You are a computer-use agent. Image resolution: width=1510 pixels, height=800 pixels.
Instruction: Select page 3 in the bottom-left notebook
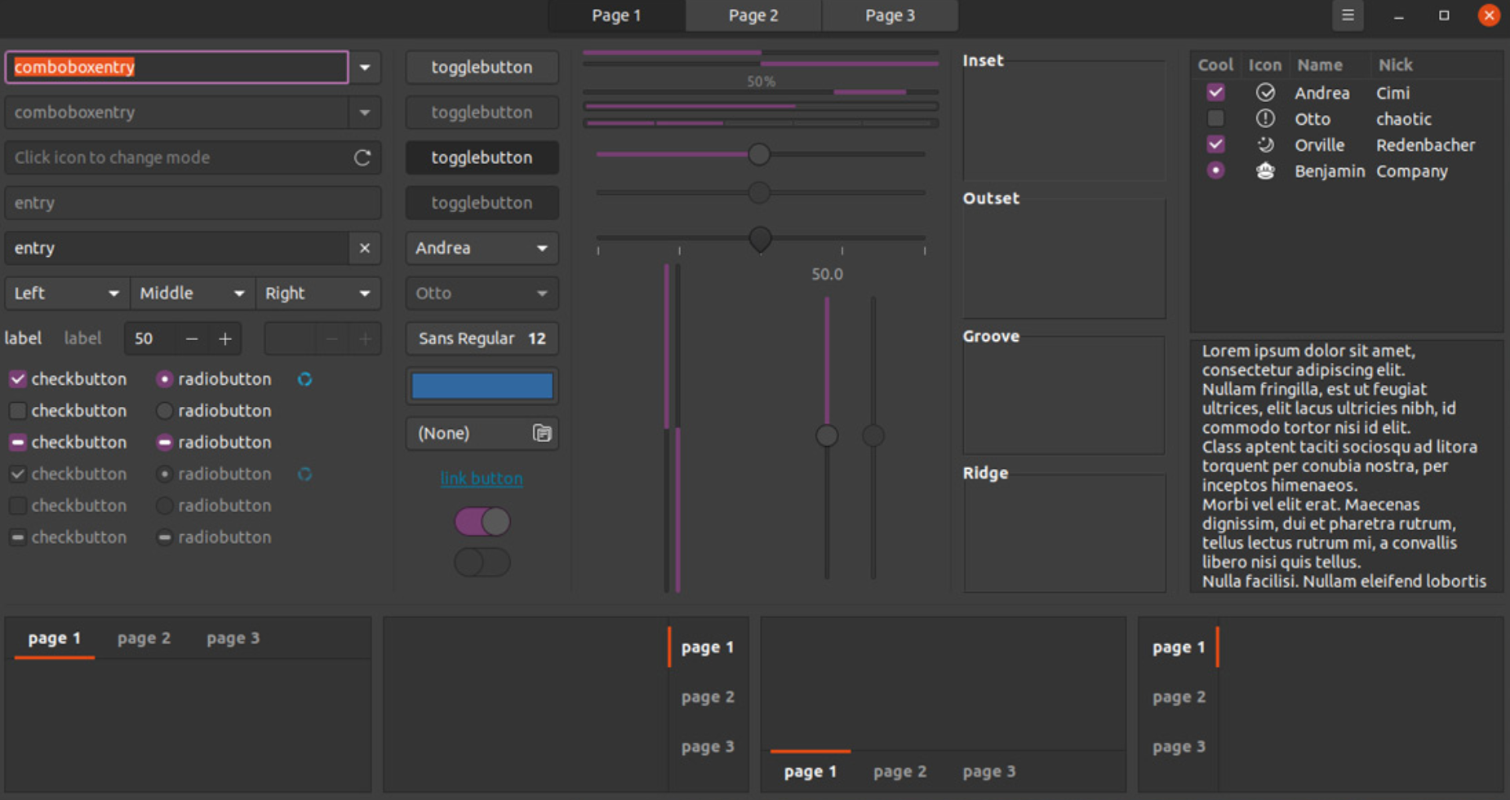click(233, 639)
